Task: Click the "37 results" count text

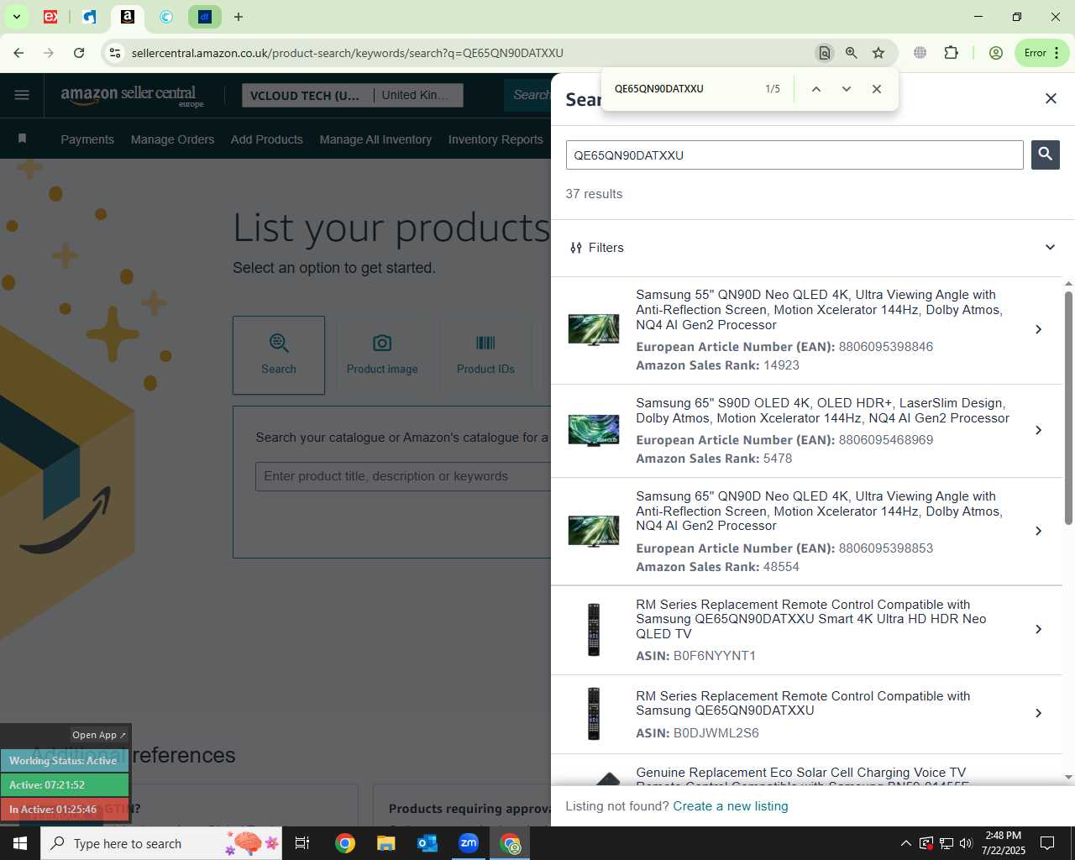Action: 594,194
